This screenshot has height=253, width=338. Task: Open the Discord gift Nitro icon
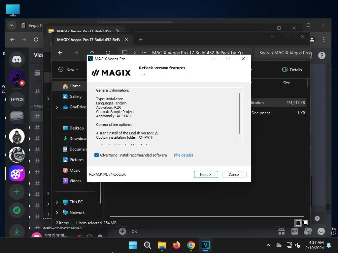[282, 231]
